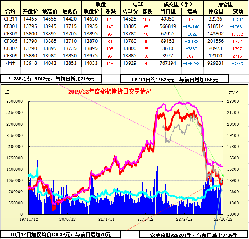The image size is (249, 239).
Task: Click the 元/吨 right axis unit label
Action: [x=234, y=92]
